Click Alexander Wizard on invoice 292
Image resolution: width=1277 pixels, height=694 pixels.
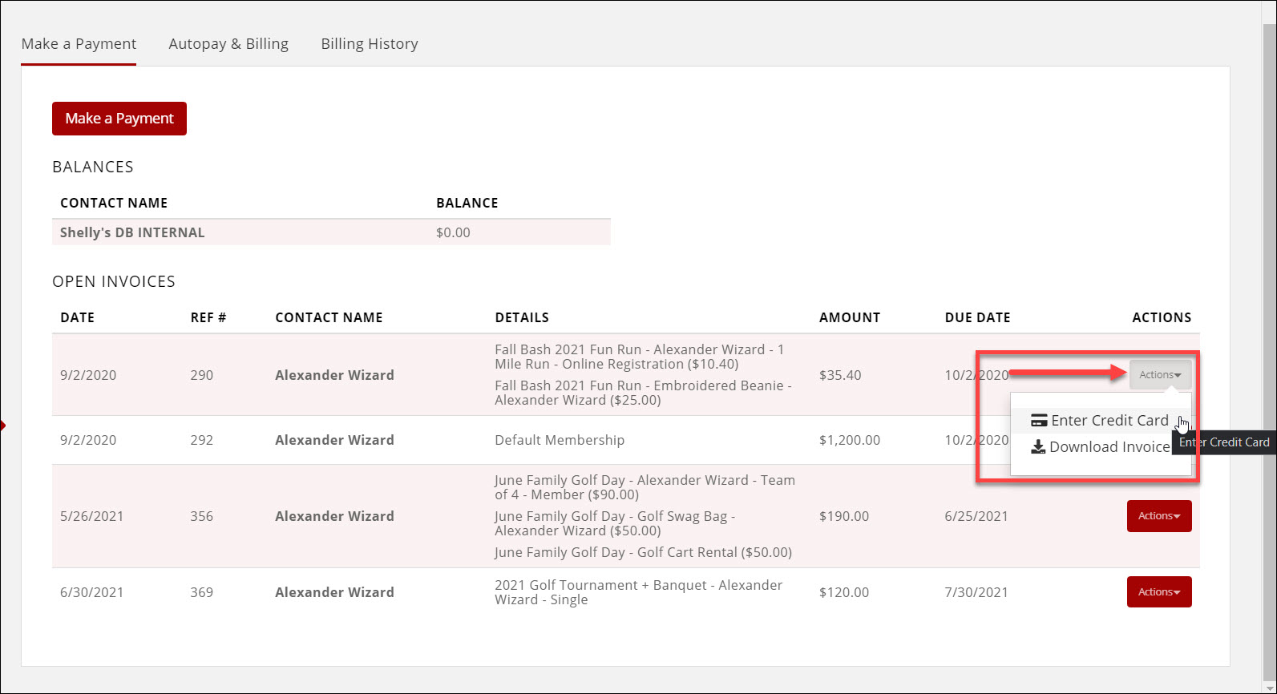[x=334, y=440]
